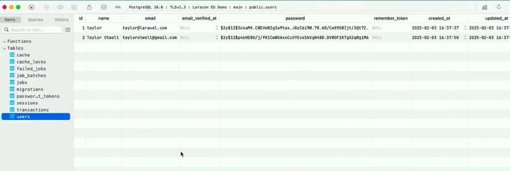This screenshot has width=510, height=171.
Task: Click the table icon beside job_batches
Action: click(12, 76)
